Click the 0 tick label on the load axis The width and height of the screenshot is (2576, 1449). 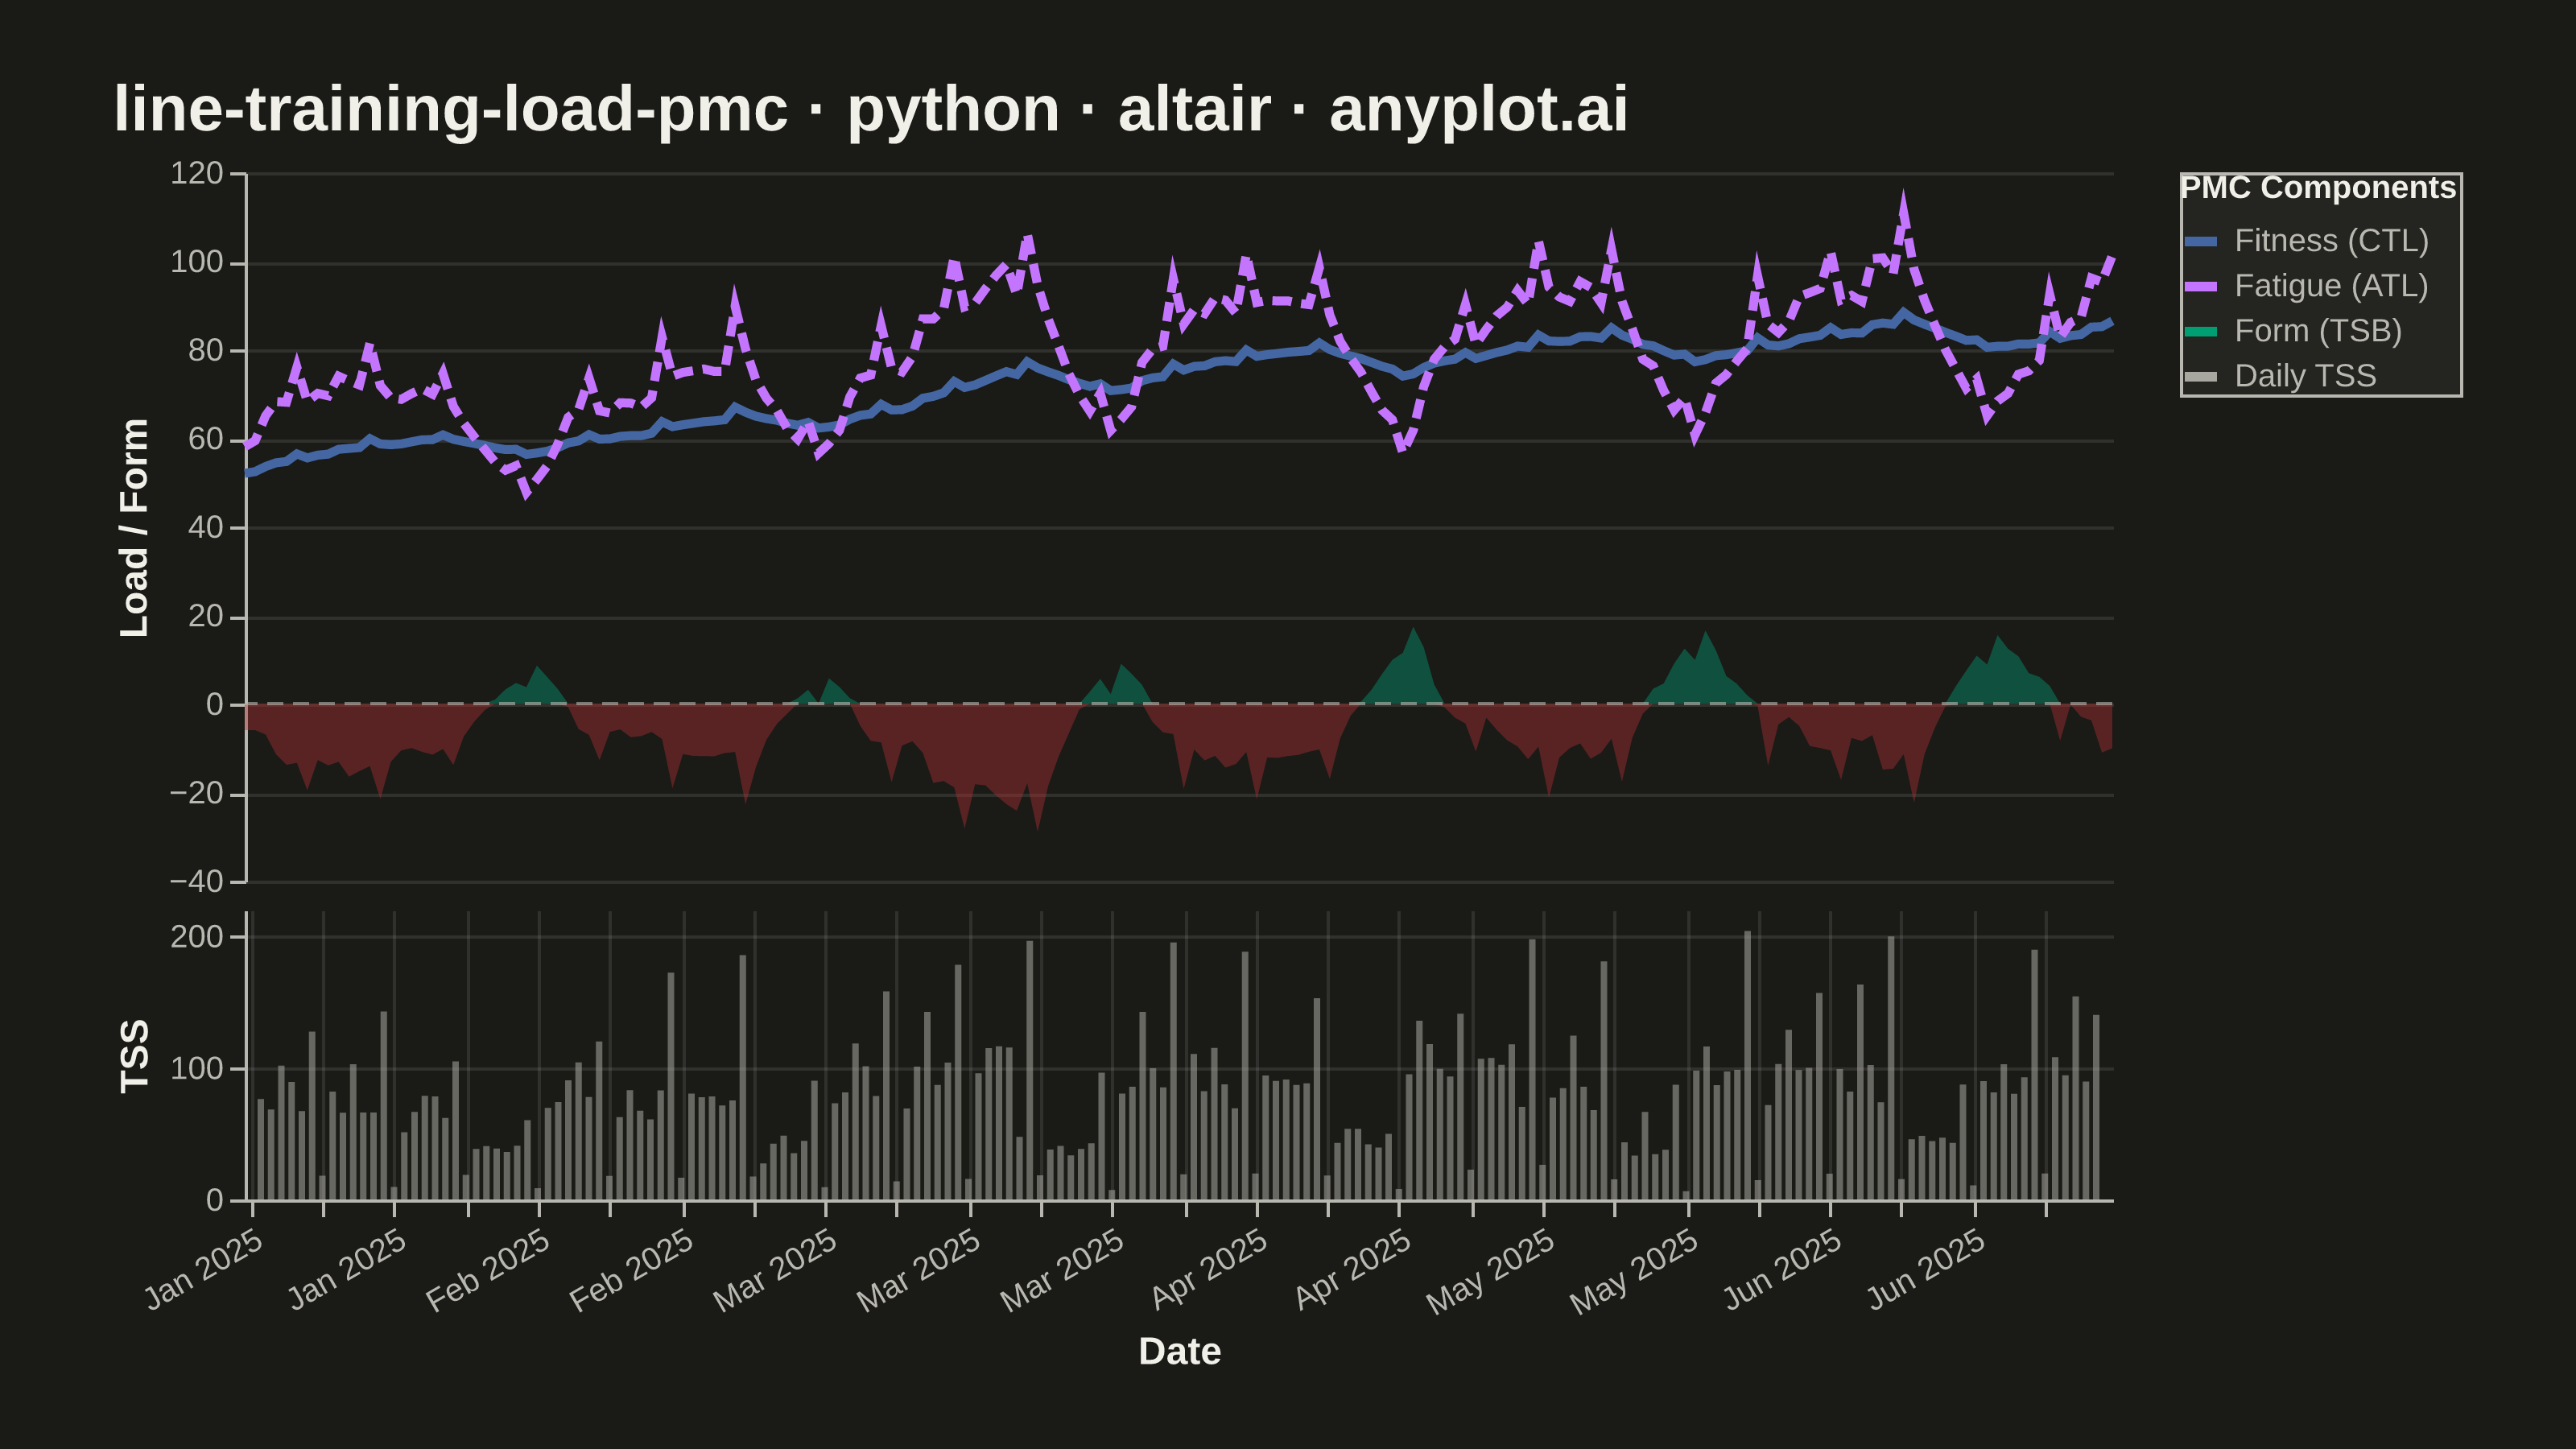pyautogui.click(x=214, y=705)
